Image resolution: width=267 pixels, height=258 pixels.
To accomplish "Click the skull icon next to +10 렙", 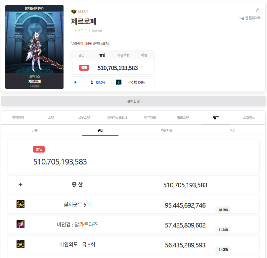I will [119, 82].
